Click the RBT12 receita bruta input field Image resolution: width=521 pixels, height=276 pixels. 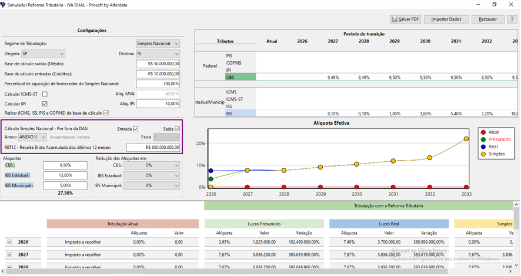tap(153, 148)
